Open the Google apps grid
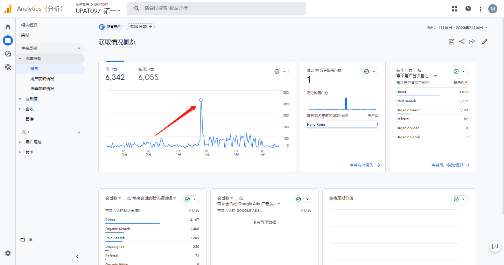The height and width of the screenshot is (265, 504). click(x=455, y=9)
